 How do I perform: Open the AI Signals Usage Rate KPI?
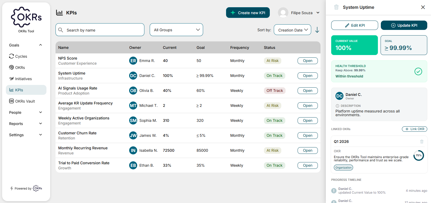coord(307,91)
